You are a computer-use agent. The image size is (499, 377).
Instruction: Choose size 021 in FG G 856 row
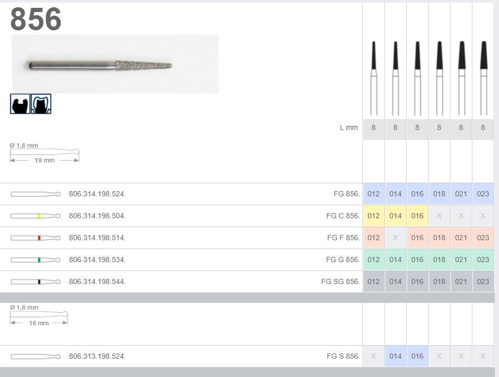coord(461,260)
